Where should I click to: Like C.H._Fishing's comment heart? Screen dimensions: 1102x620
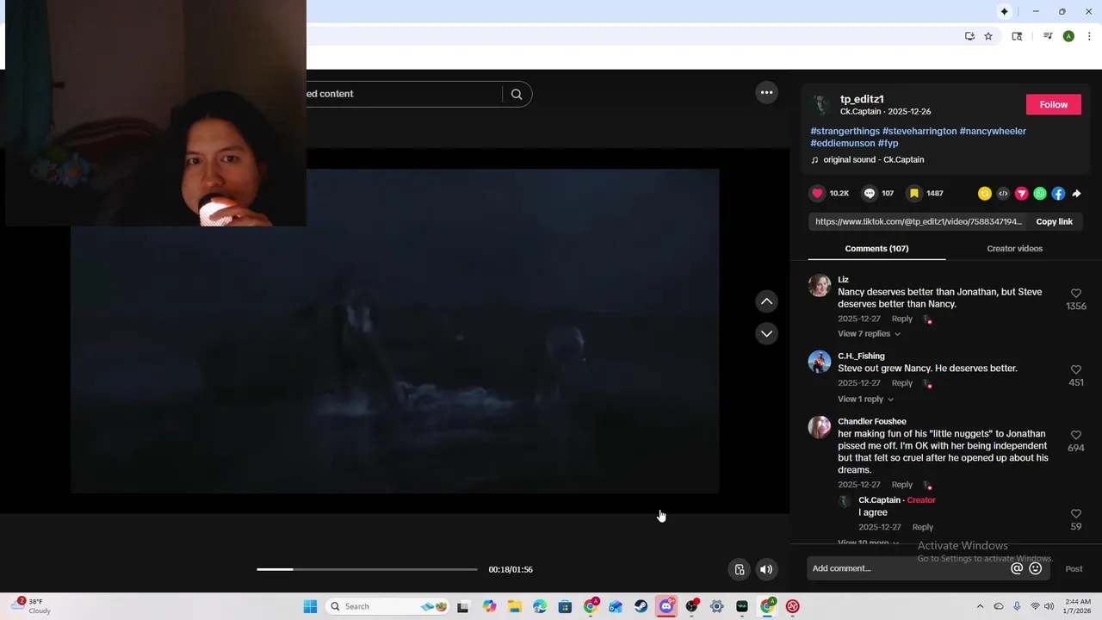point(1076,369)
